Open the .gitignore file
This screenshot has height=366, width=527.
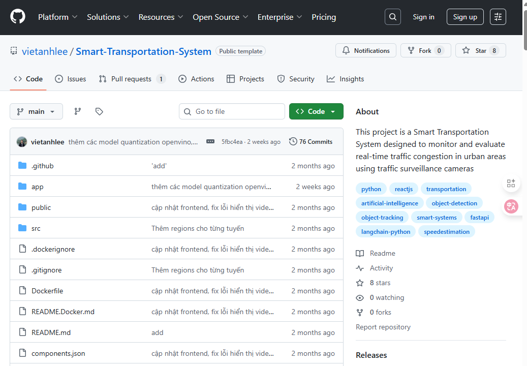47,270
